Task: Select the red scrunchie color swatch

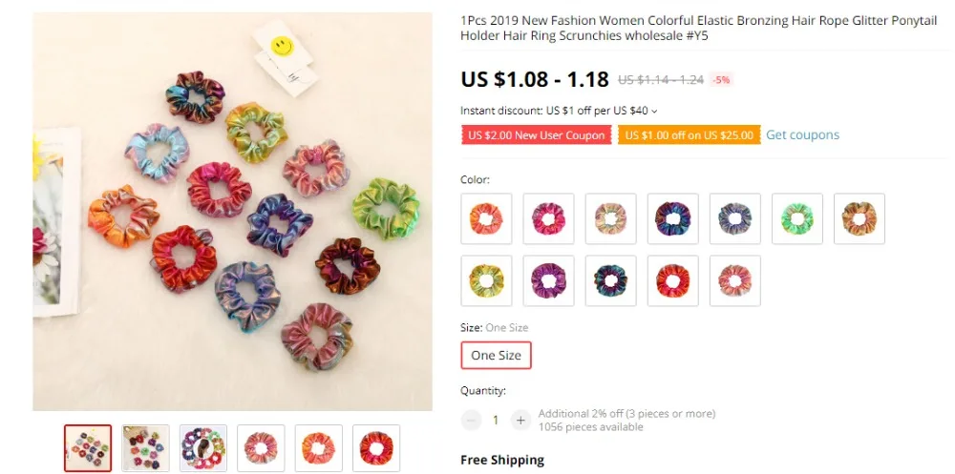Action: pos(672,280)
